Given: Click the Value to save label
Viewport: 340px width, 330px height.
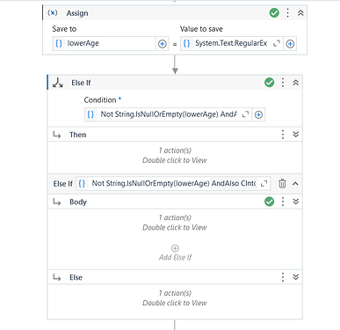Looking at the screenshot, I should (201, 29).
